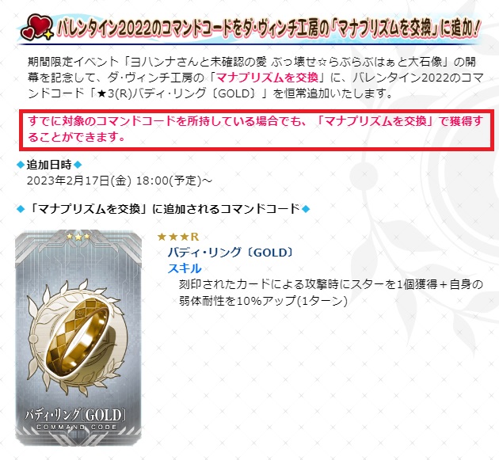Click the blue diamond before 追加日時
The image size is (499, 460).
(21, 165)
